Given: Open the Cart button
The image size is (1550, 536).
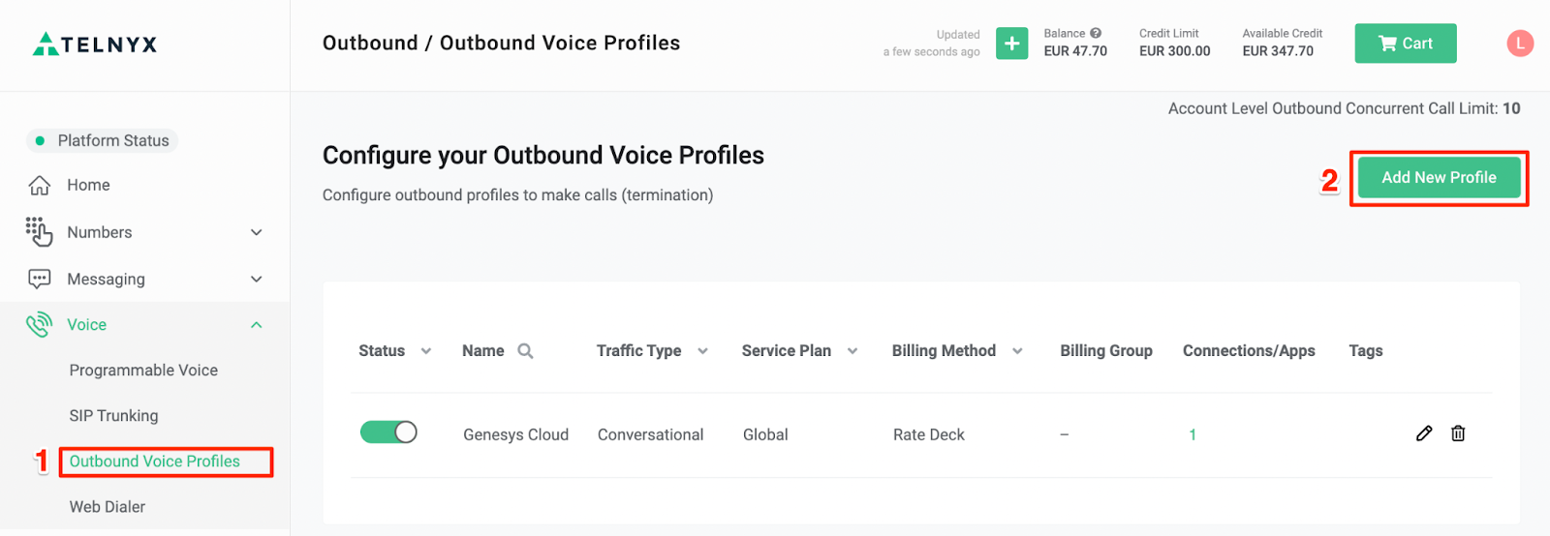Looking at the screenshot, I should click(1405, 44).
